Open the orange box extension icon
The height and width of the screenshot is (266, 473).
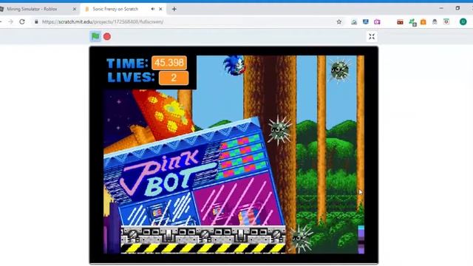coord(423,21)
